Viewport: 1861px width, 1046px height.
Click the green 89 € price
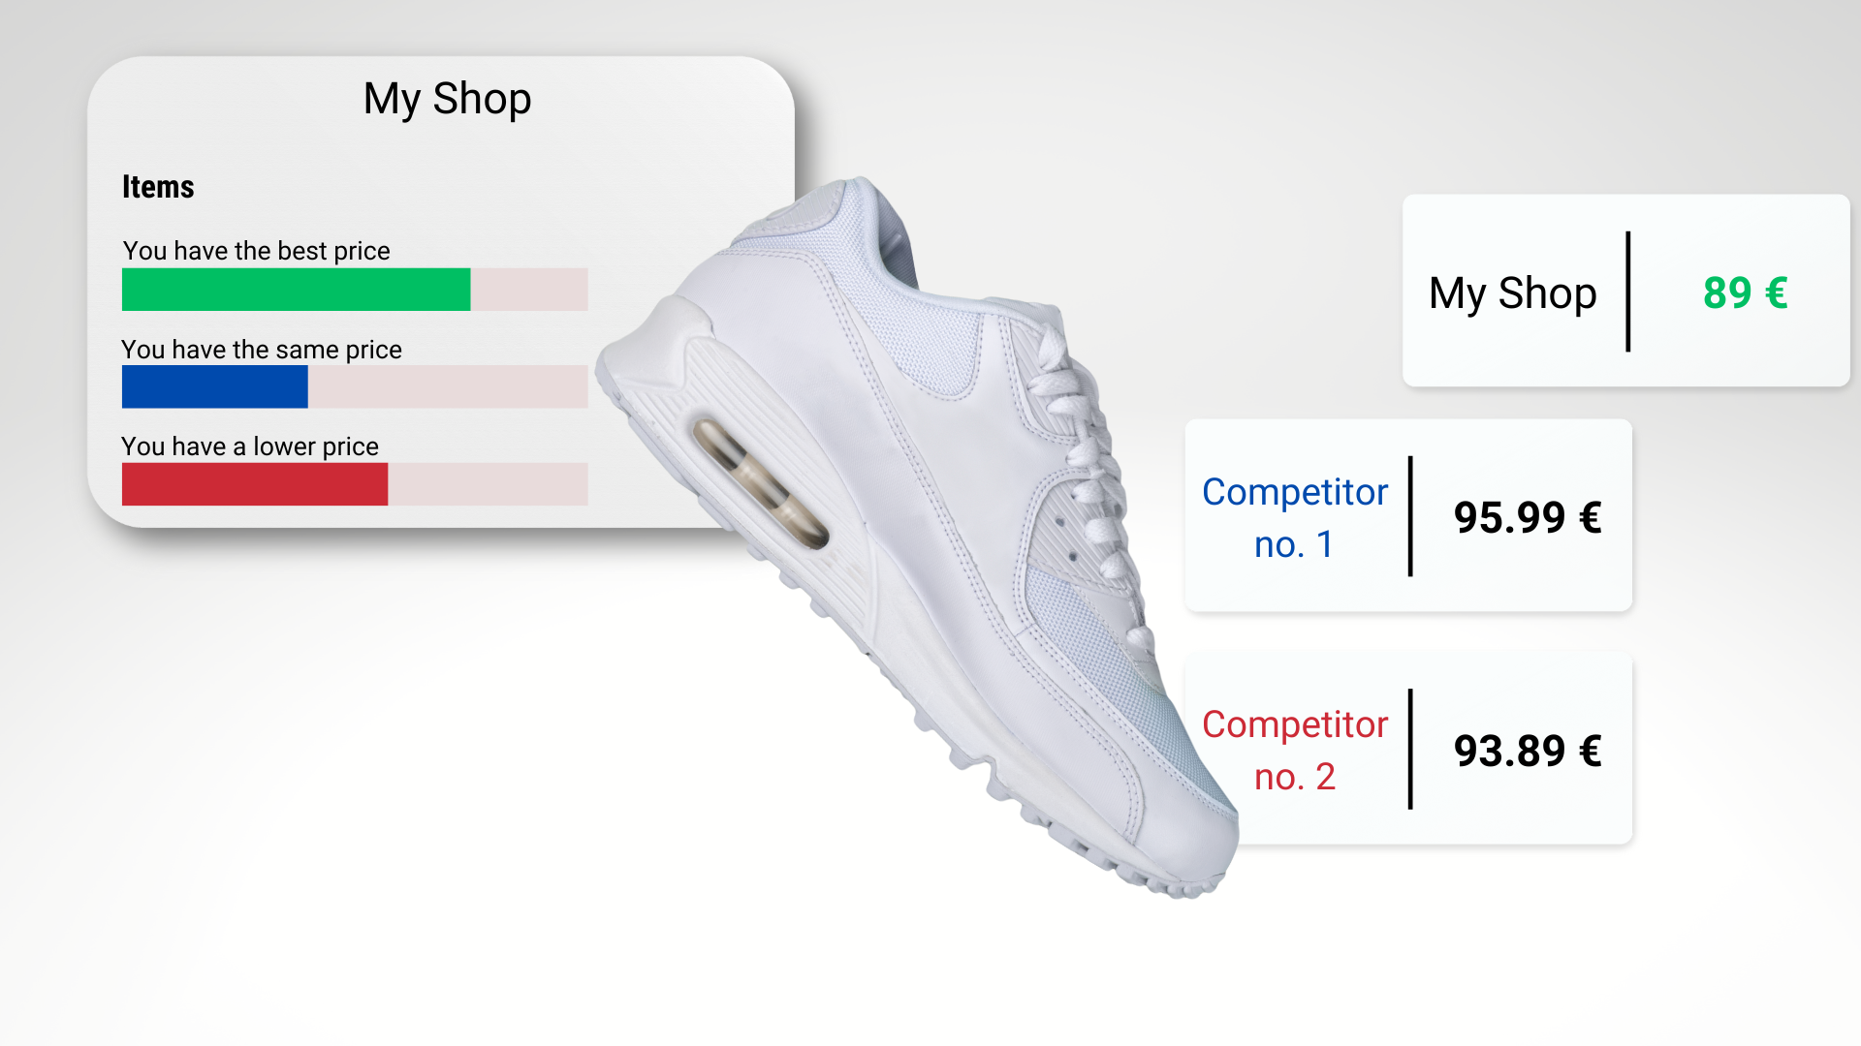click(x=1746, y=292)
